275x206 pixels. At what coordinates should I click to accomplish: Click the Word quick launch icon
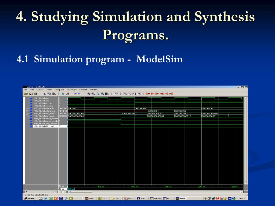[61, 198]
